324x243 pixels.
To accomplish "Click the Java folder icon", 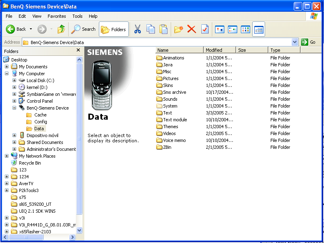I will (159, 65).
